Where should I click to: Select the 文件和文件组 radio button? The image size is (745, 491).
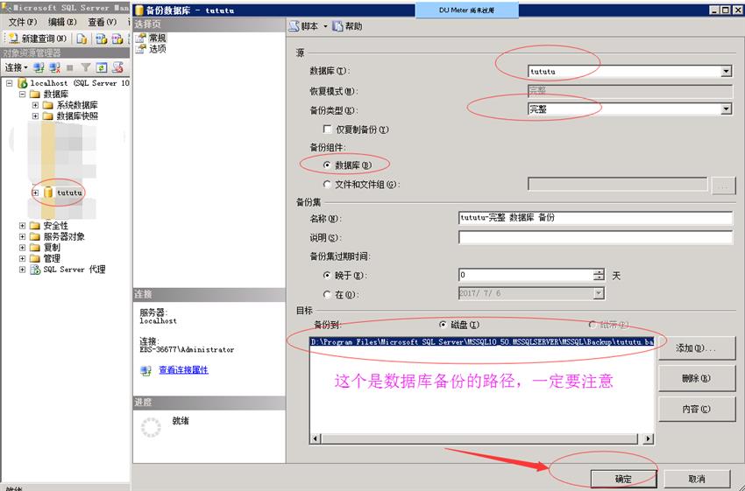[x=328, y=185]
